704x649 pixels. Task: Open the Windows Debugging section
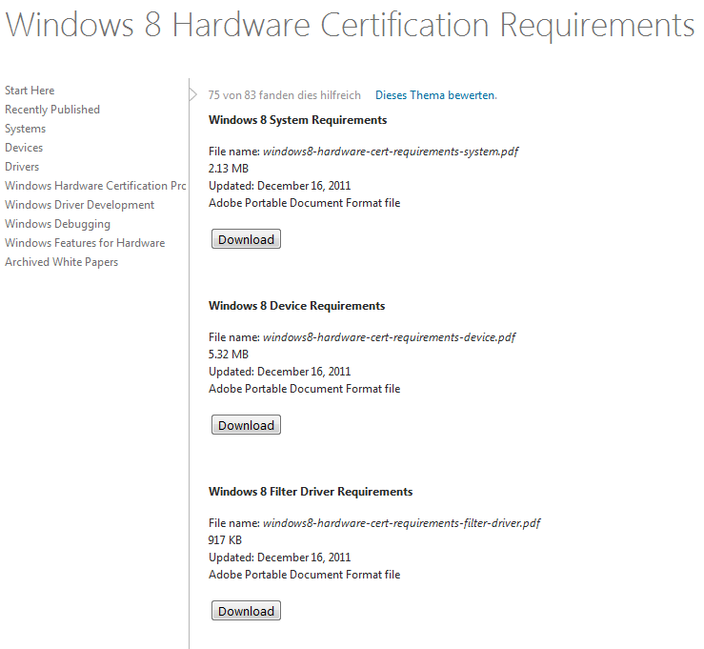pyautogui.click(x=57, y=224)
